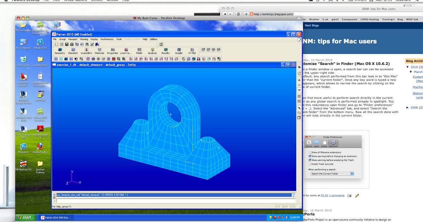This screenshot has width=423, height=222.
Task: Open the Loads/BCs application
Action: pos(86,51)
